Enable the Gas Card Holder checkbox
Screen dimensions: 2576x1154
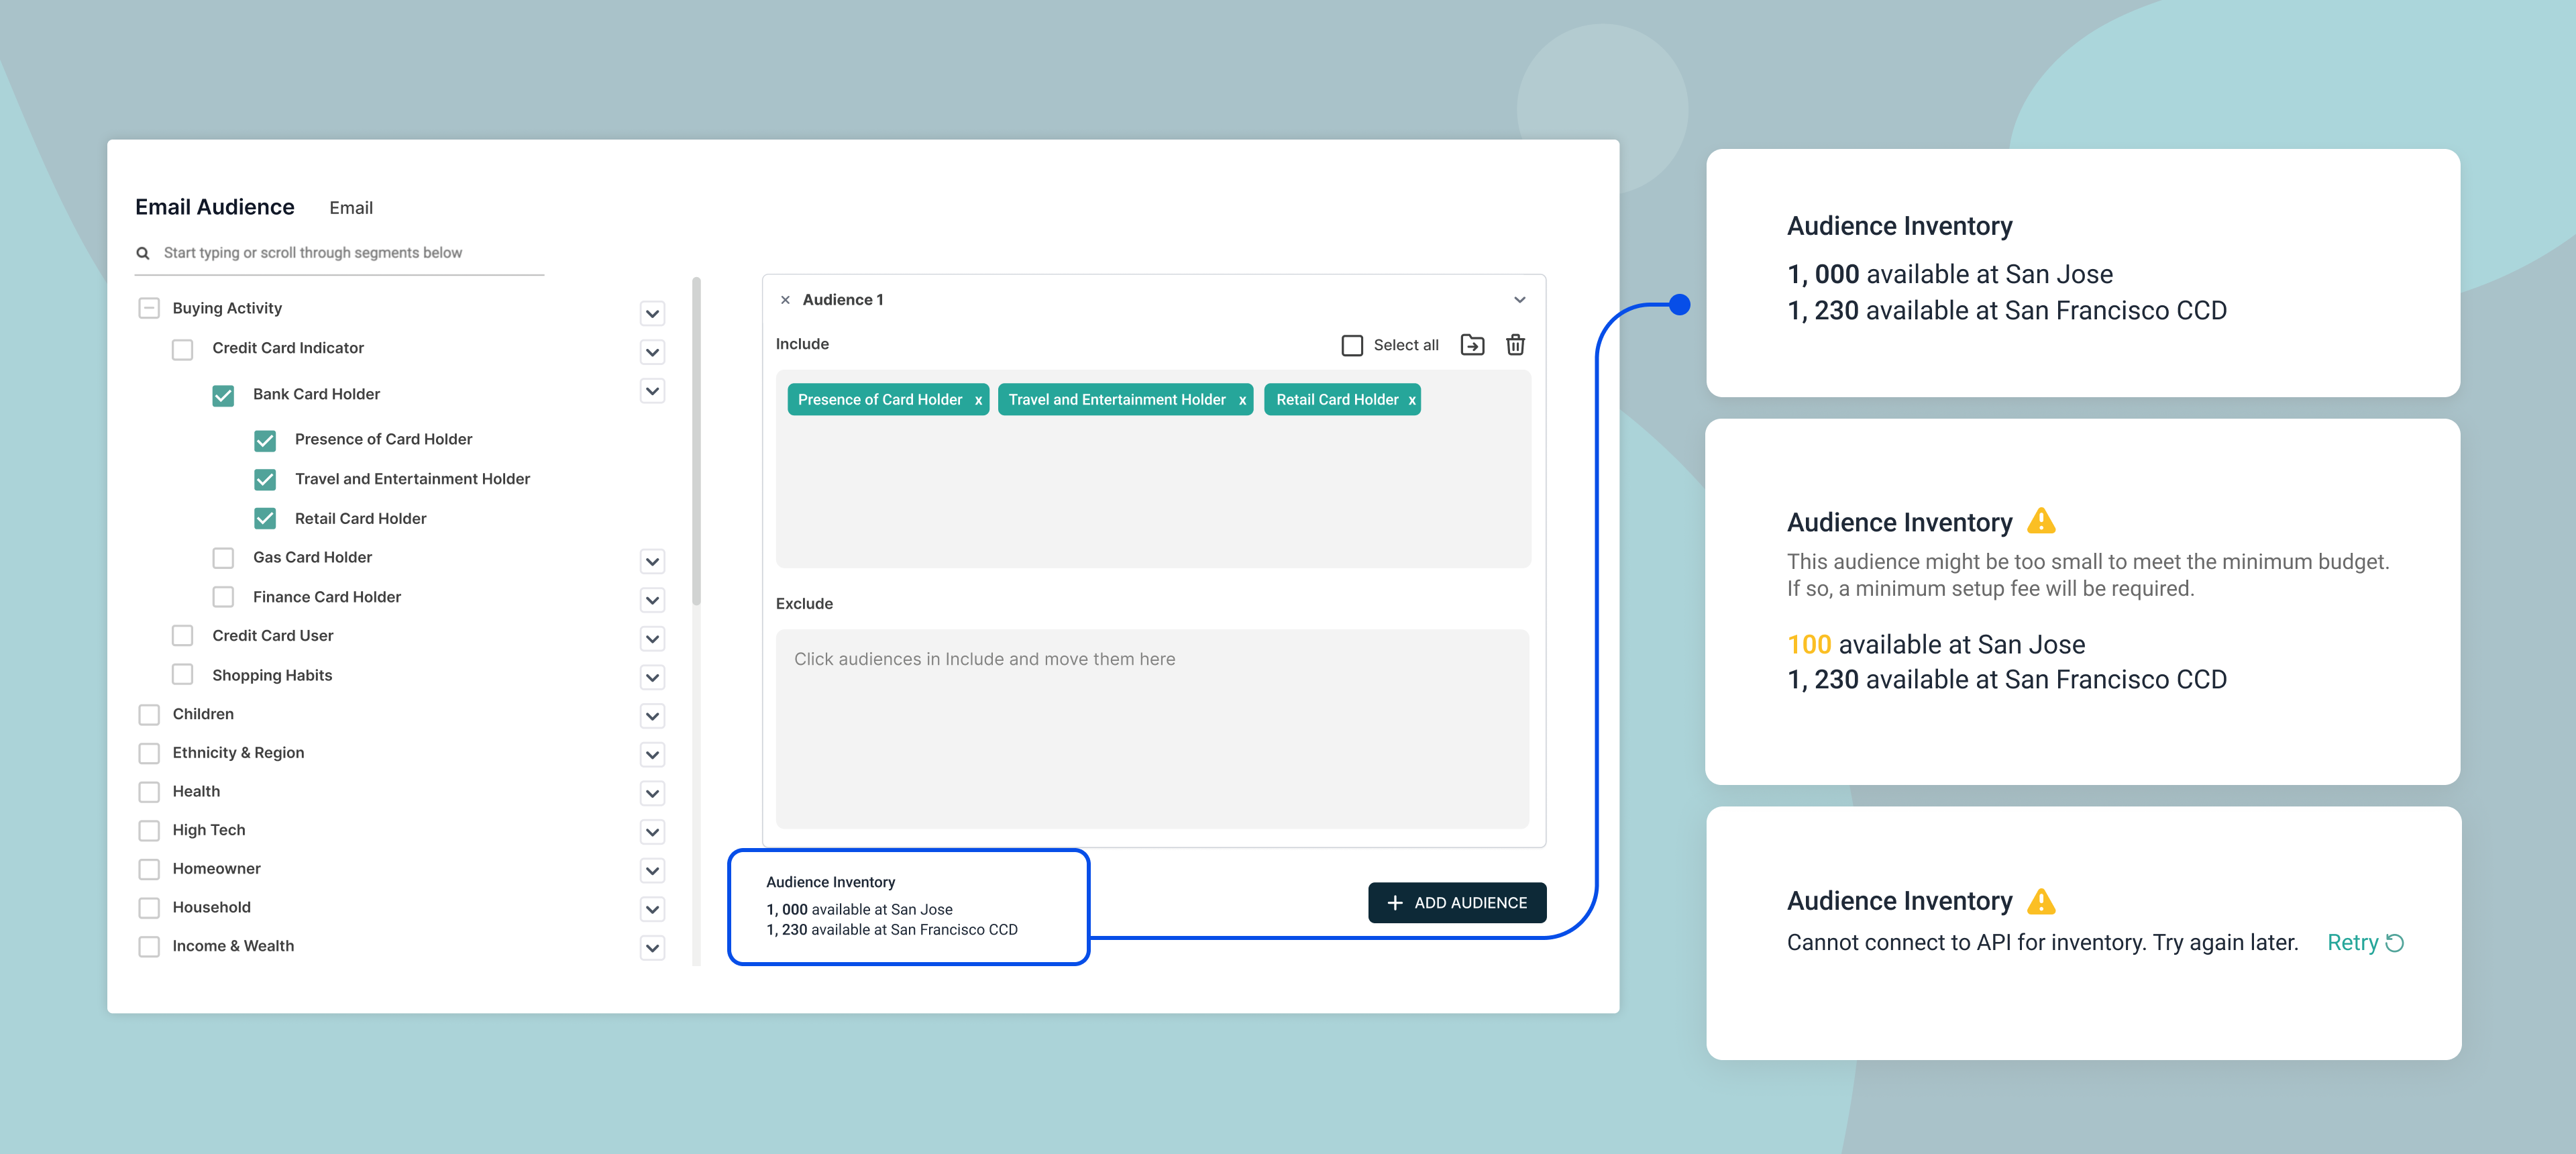[x=223, y=558]
